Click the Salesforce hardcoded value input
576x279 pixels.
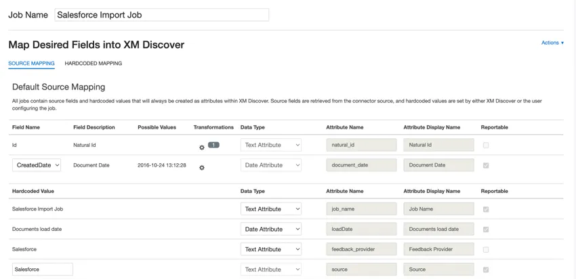pos(42,270)
